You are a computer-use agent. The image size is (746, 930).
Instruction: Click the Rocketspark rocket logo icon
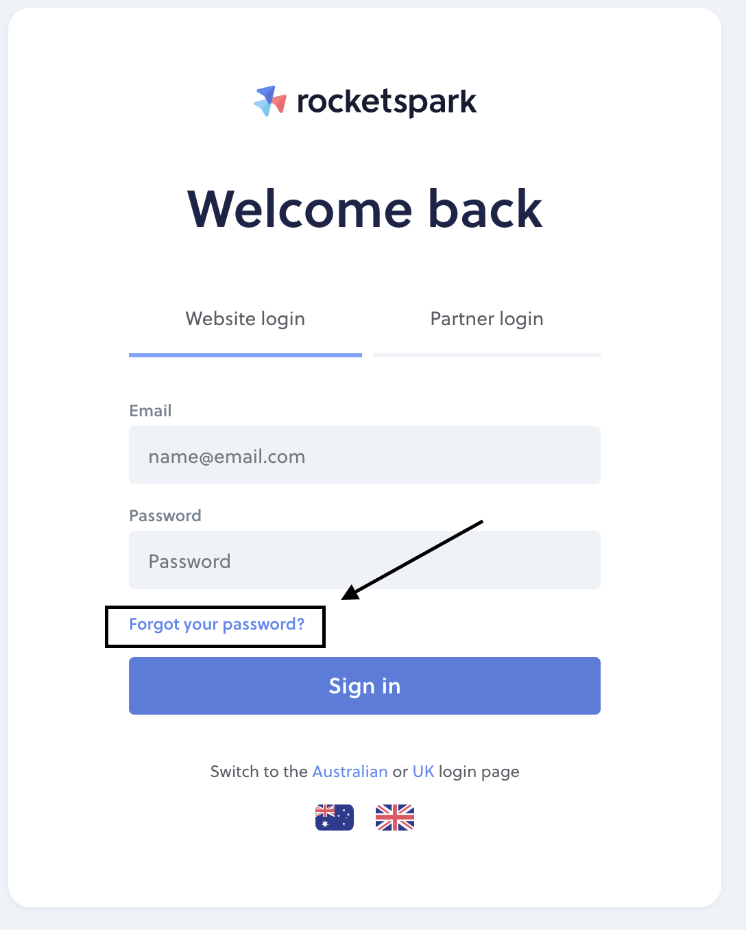[x=270, y=102]
